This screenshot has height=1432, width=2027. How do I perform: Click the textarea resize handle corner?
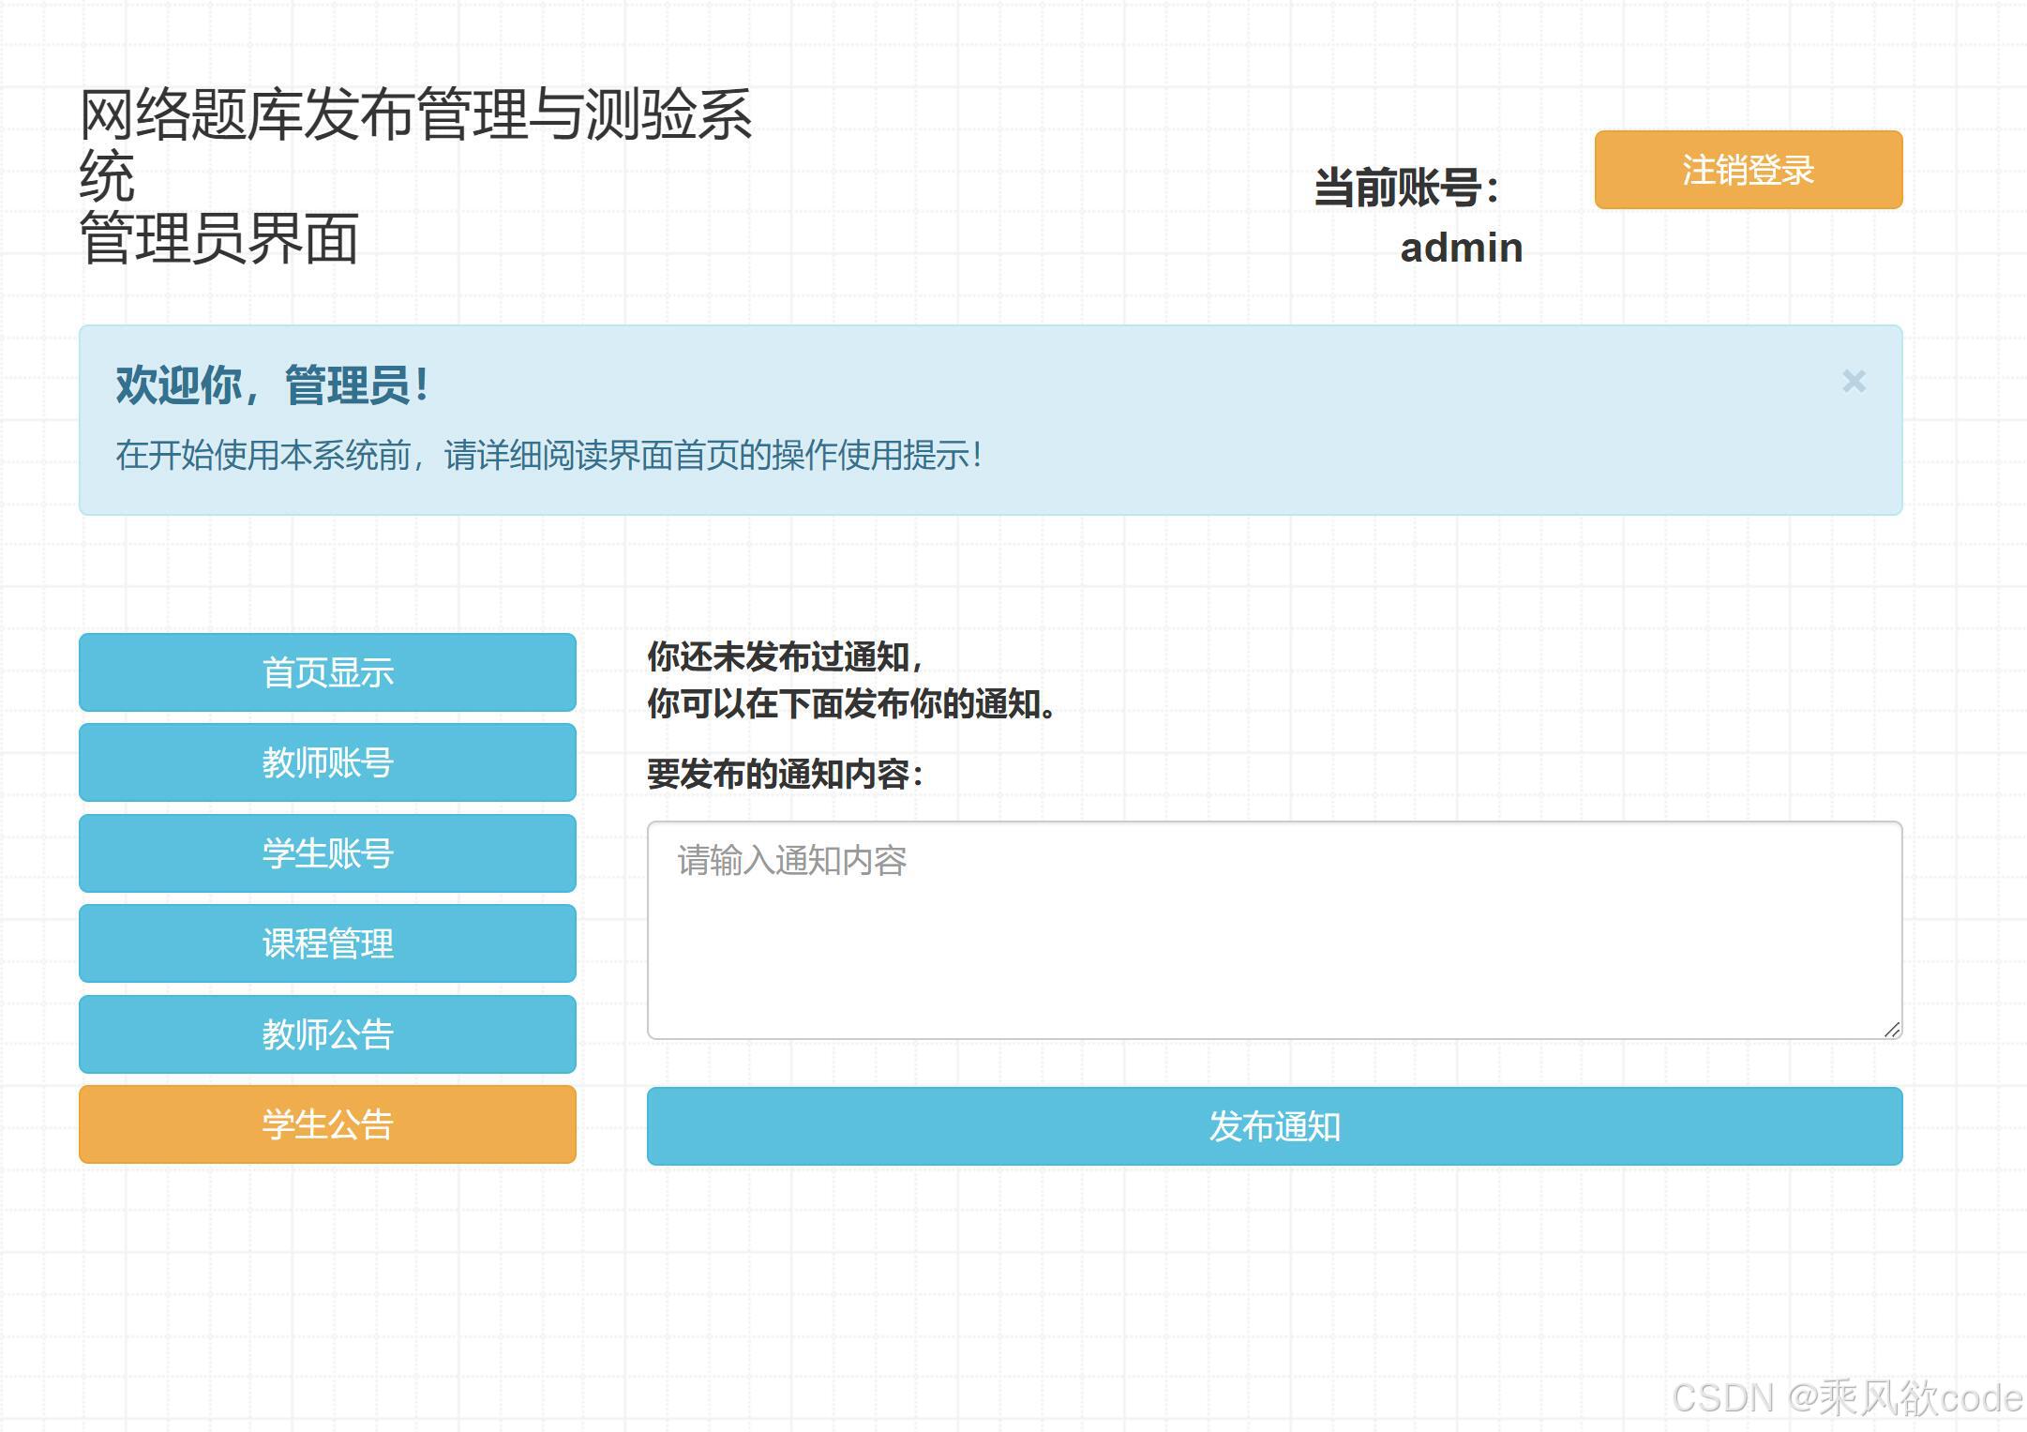[x=1892, y=1030]
